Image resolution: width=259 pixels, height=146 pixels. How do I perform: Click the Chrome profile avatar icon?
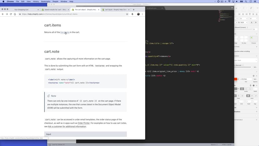pos(138,14)
